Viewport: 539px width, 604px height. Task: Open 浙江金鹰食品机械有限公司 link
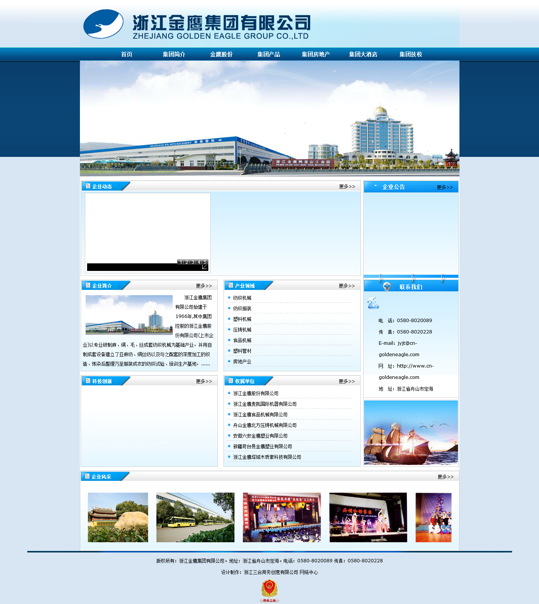(x=260, y=415)
